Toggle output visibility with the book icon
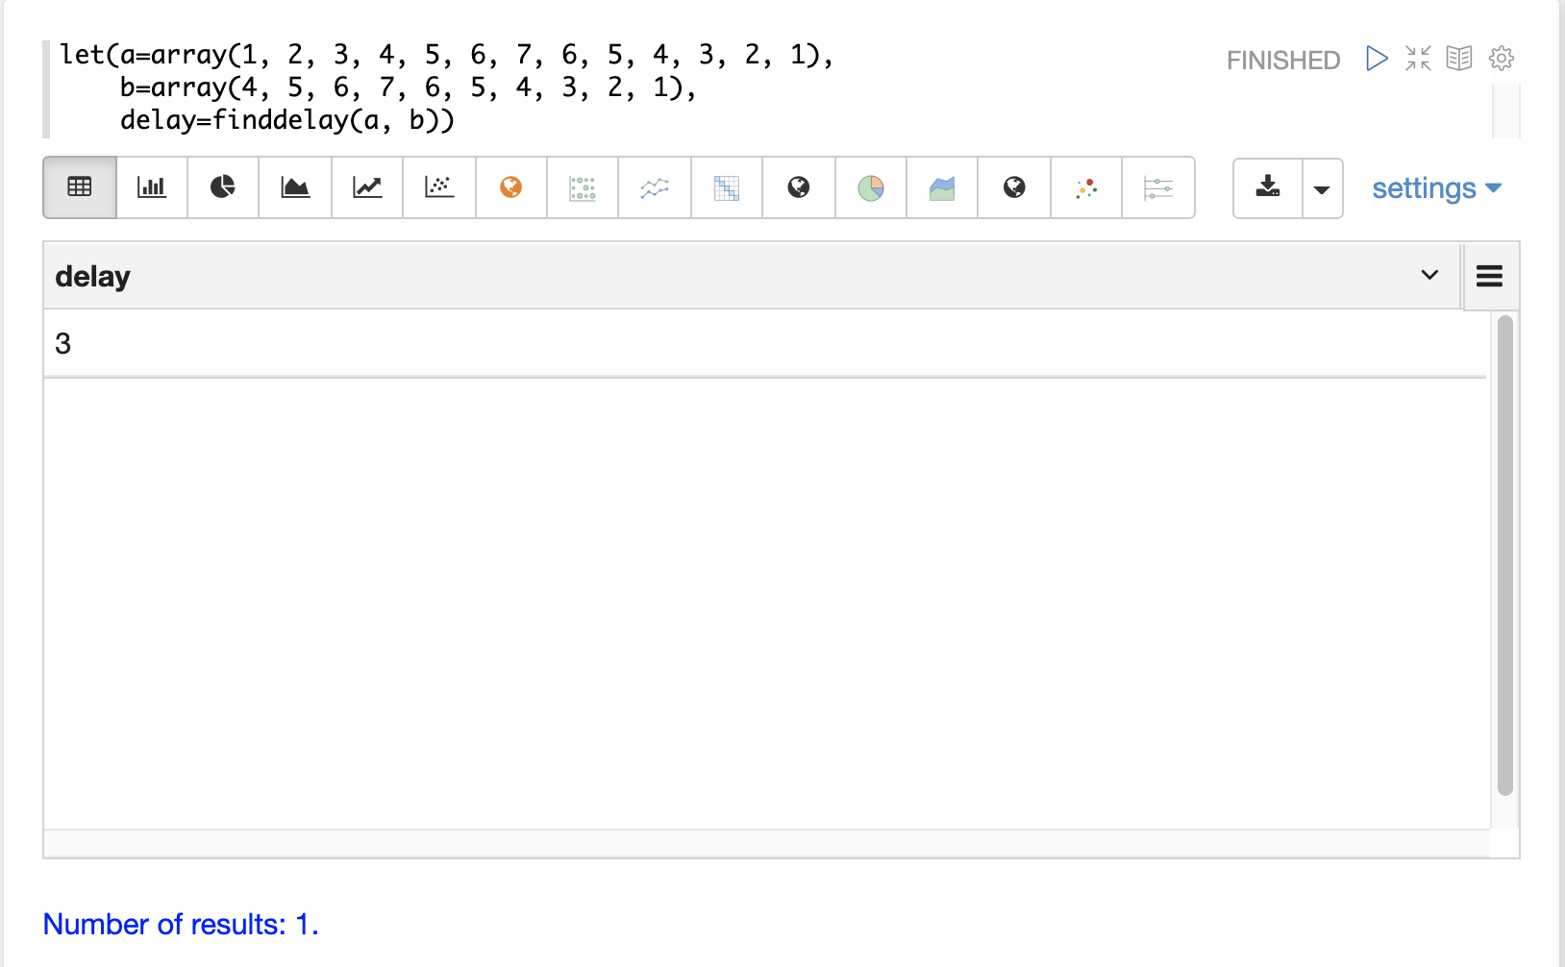Image resolution: width=1565 pixels, height=967 pixels. [x=1459, y=59]
